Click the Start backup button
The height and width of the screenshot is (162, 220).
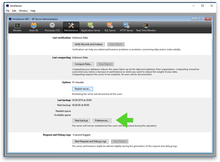click(81, 121)
